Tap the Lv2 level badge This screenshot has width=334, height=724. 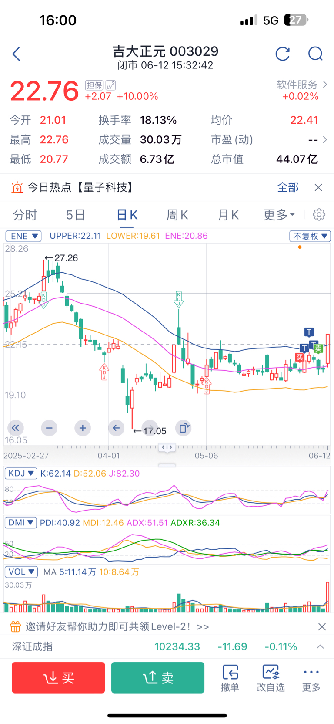coord(110,85)
